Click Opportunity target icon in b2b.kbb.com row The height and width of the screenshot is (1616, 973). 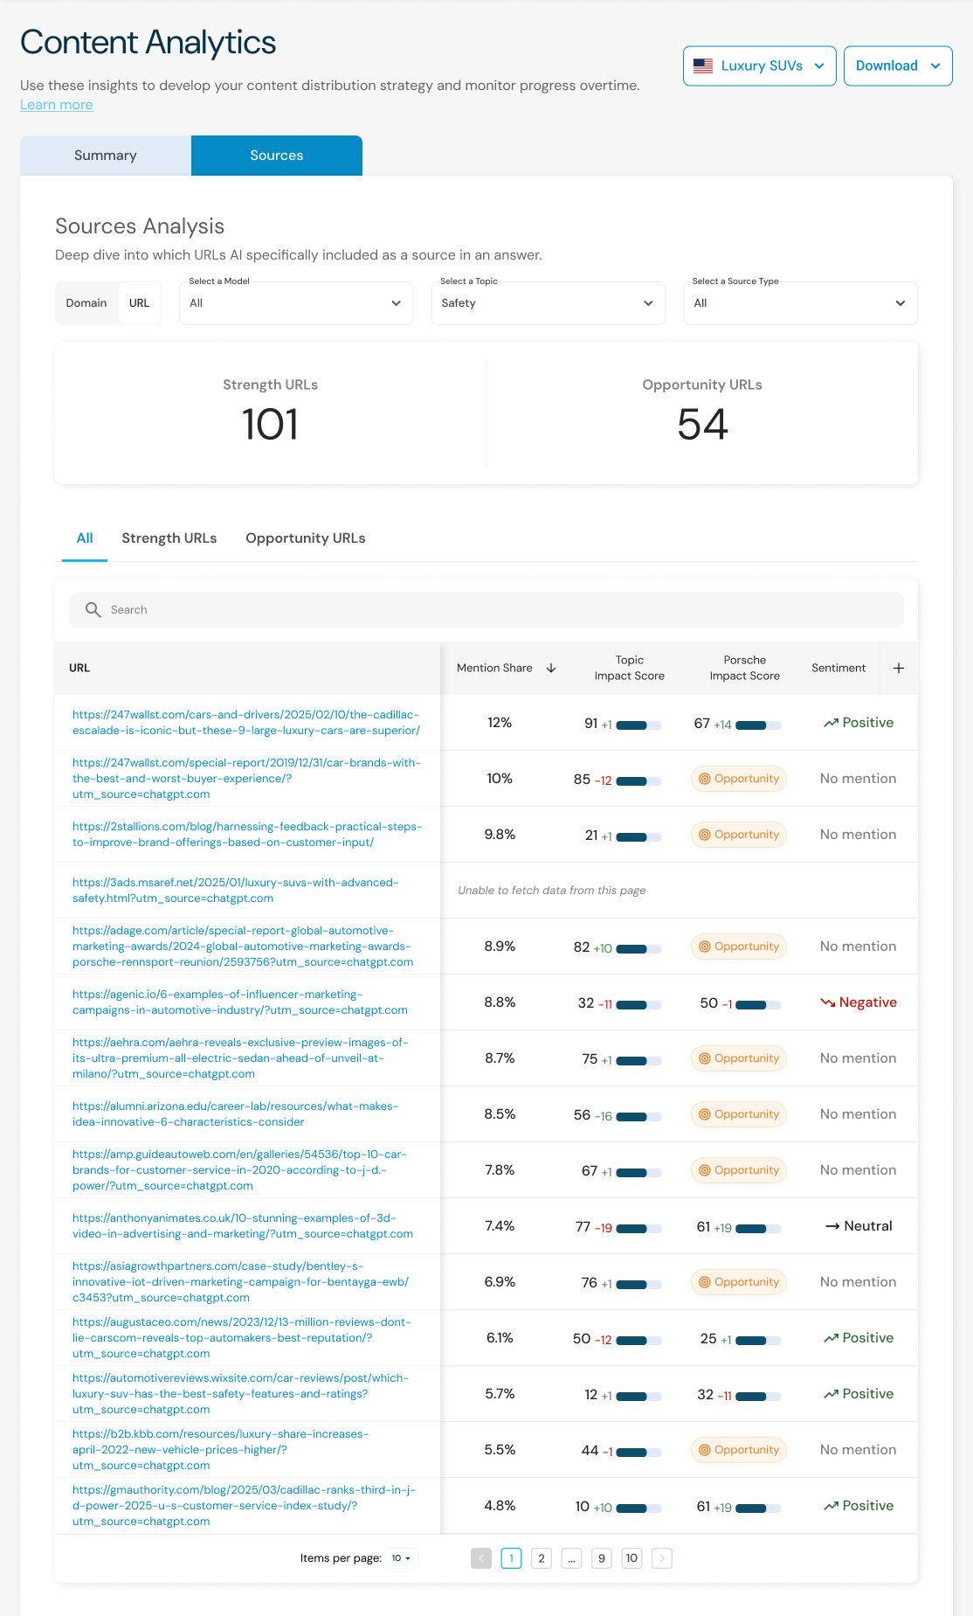click(x=705, y=1450)
